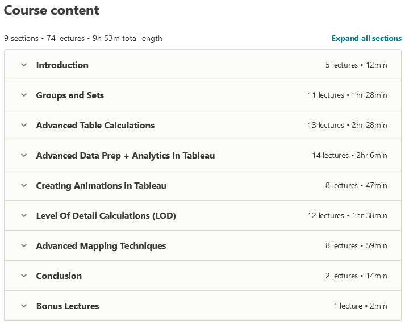Expand Advanced Mapping Techniques chevron

pyautogui.click(x=24, y=245)
